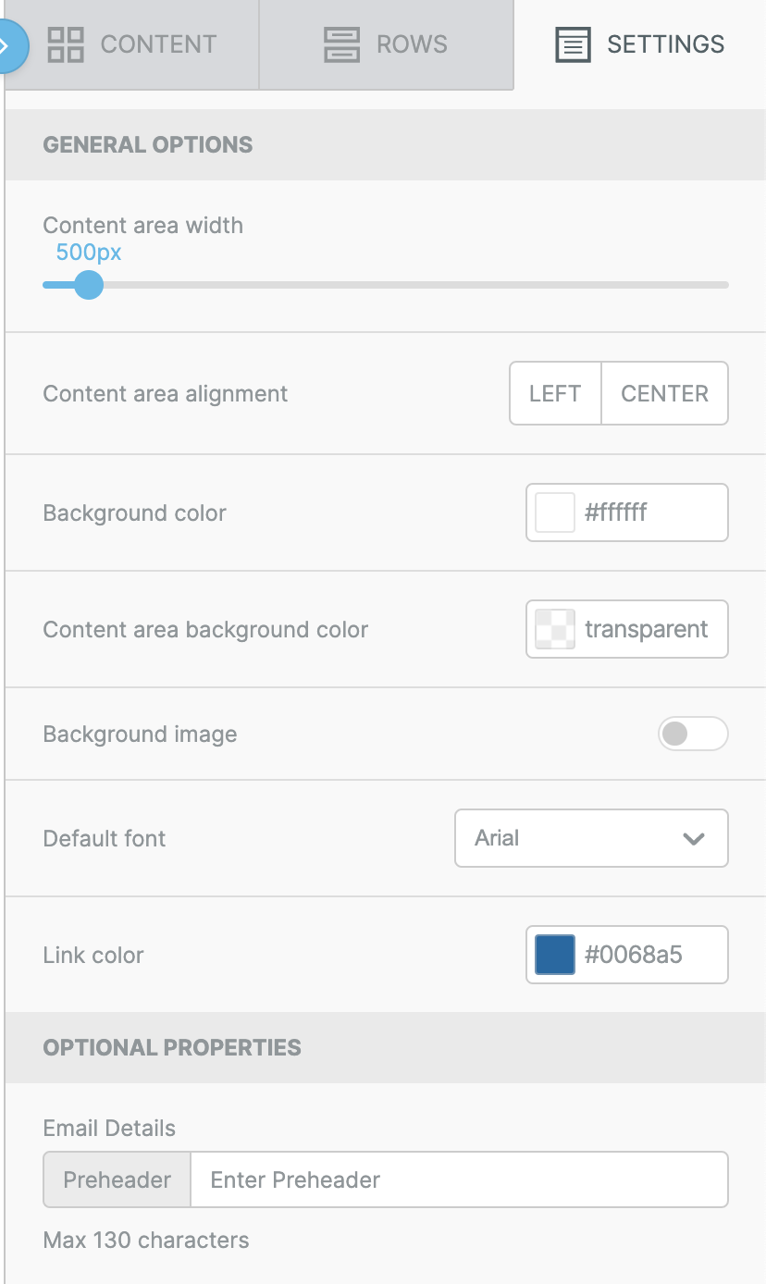Click the white Background color swatch
Viewport: 766px width, 1284px height.
(x=555, y=512)
